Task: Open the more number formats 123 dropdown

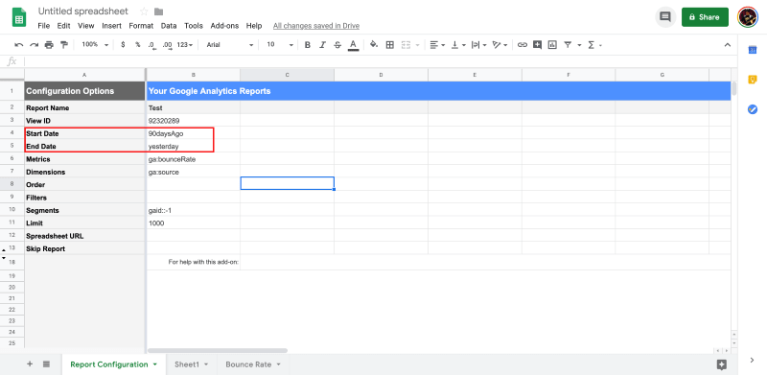Action: [185, 44]
